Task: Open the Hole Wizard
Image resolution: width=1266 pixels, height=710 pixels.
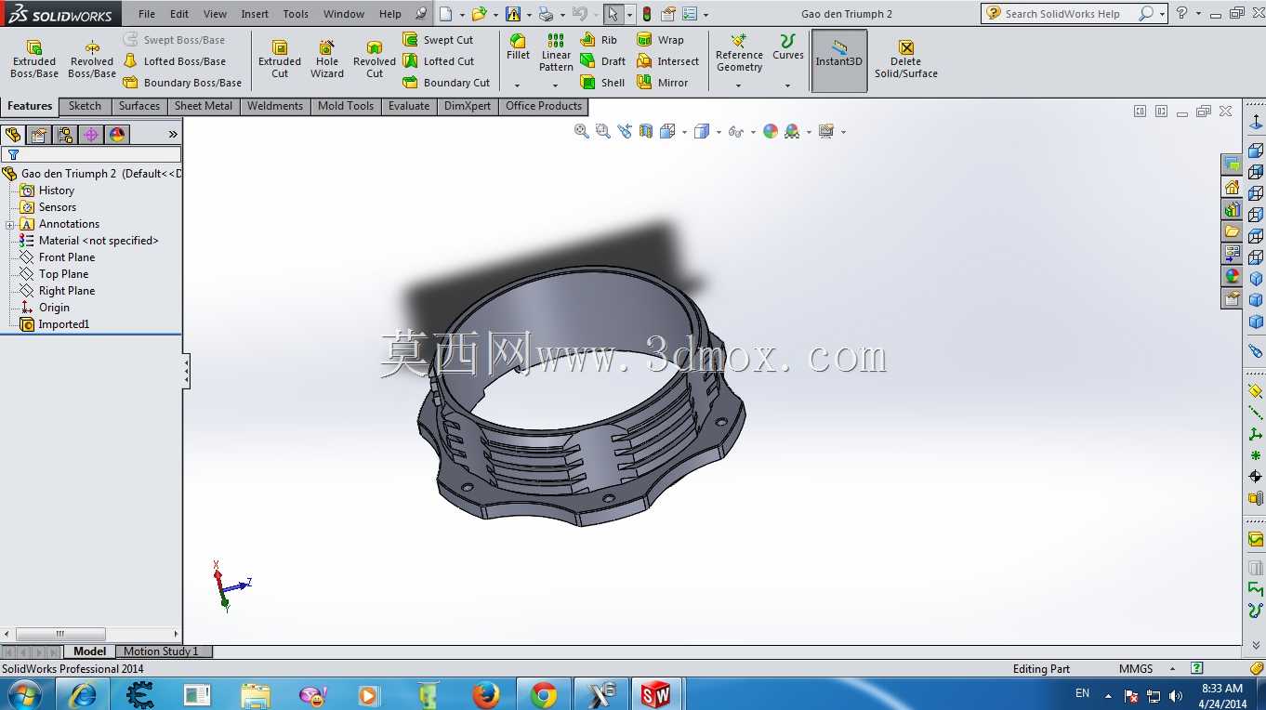Action: [x=327, y=59]
